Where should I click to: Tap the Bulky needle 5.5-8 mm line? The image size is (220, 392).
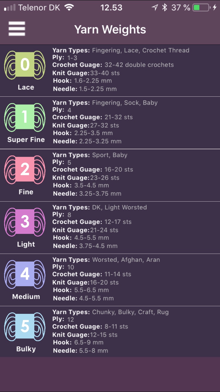coord(80,350)
